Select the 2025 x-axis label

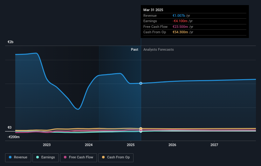point(130,145)
